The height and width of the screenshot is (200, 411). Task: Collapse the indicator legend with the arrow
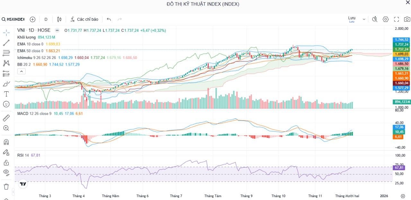[x=21, y=71]
